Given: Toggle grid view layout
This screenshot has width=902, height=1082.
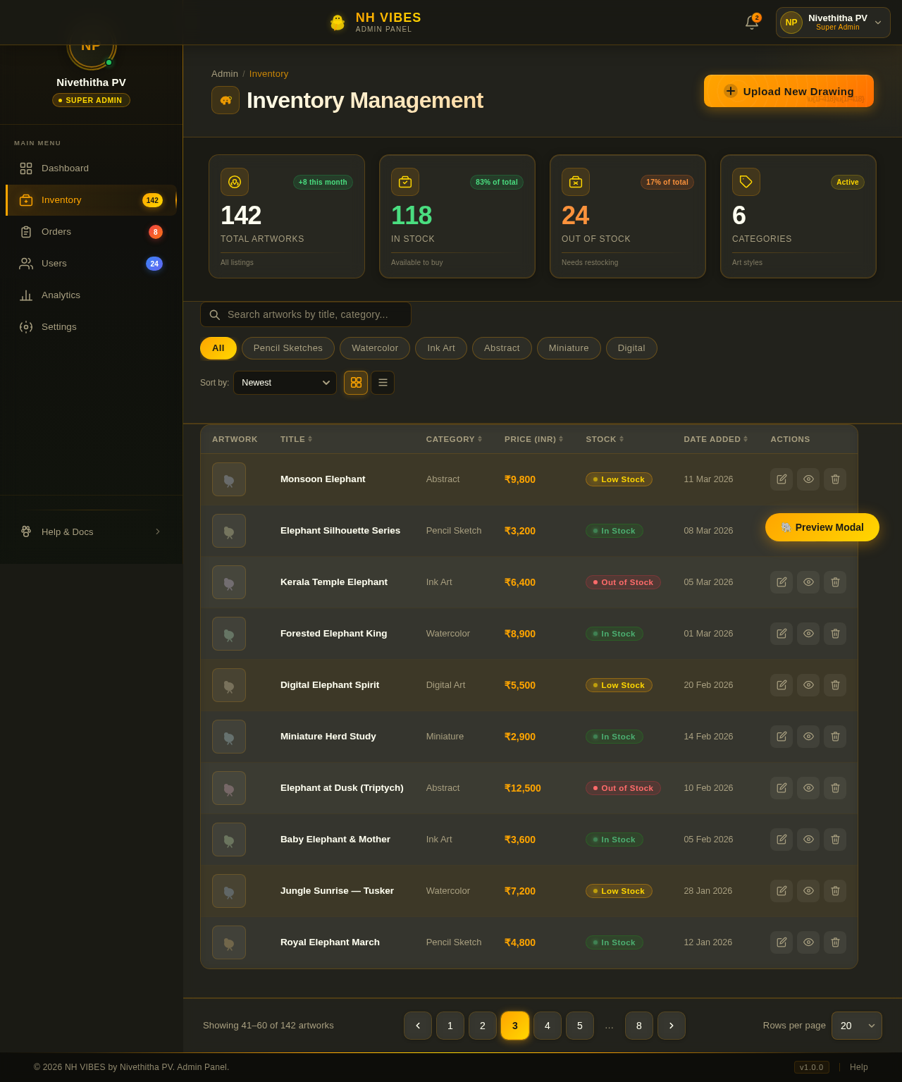Looking at the screenshot, I should [x=355, y=383].
